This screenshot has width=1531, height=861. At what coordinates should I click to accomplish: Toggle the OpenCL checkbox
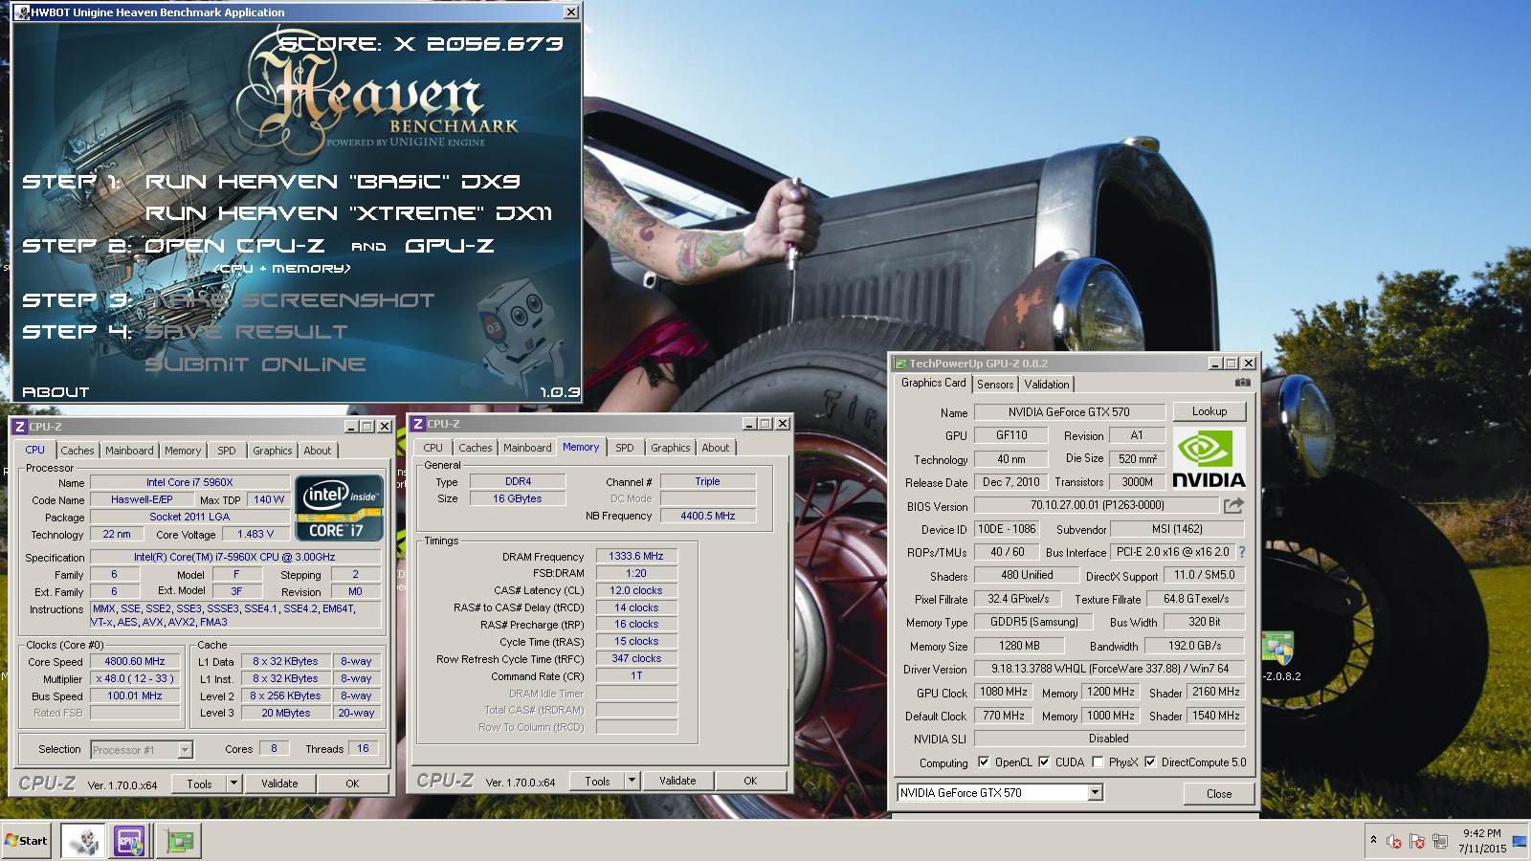[984, 762]
